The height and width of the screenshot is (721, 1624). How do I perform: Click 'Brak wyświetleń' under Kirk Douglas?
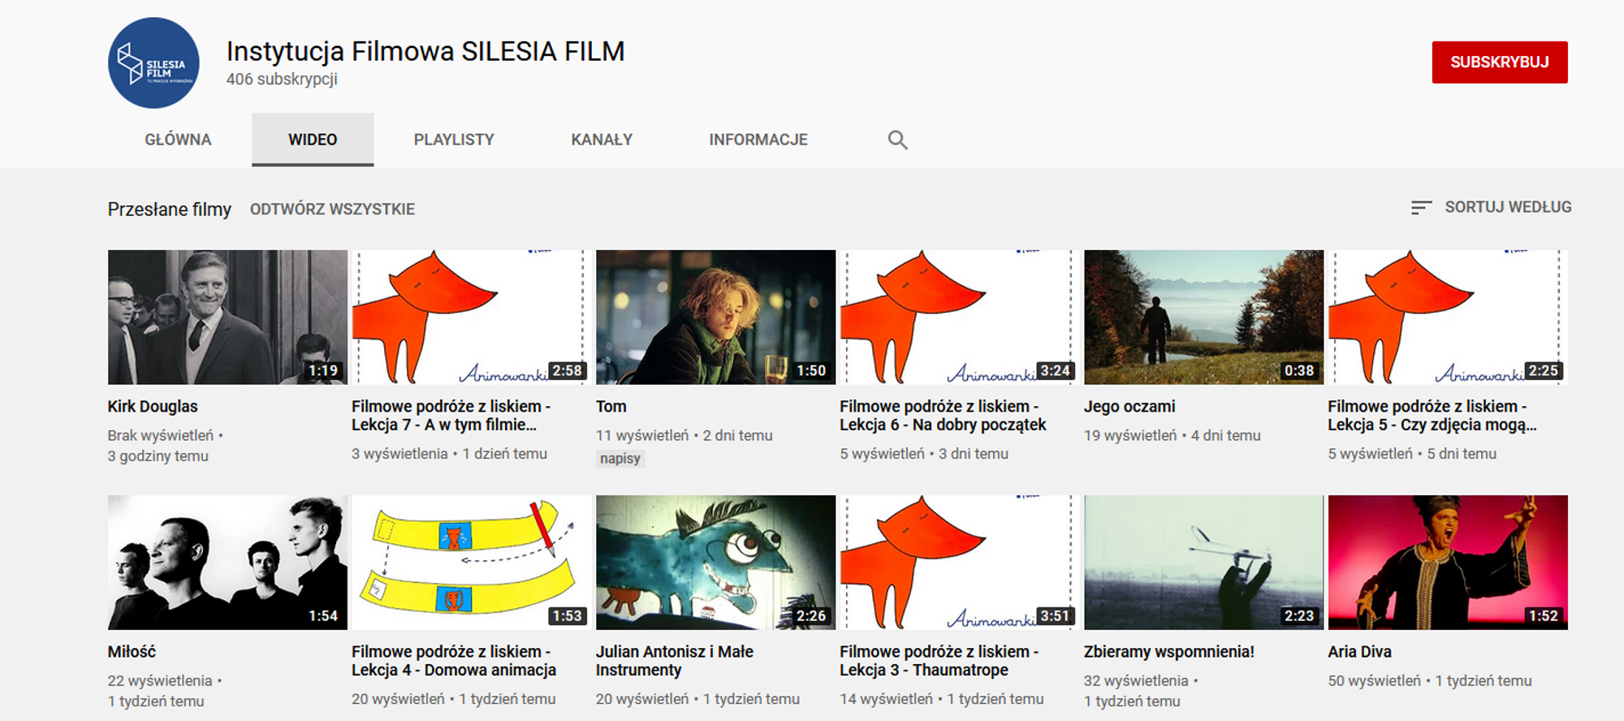tap(161, 436)
